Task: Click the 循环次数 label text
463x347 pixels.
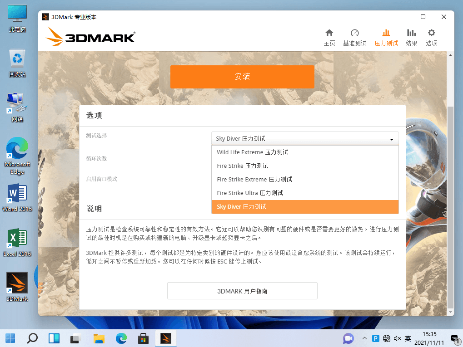Action: click(97, 158)
